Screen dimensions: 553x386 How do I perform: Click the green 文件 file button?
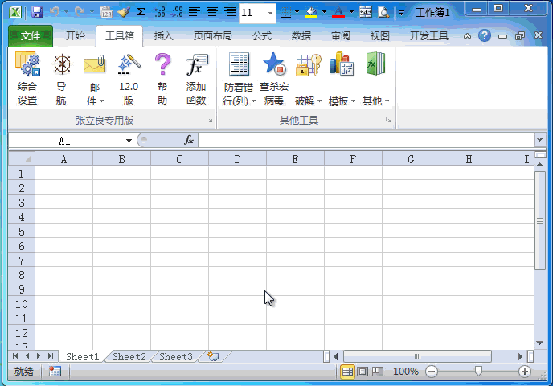coord(30,36)
